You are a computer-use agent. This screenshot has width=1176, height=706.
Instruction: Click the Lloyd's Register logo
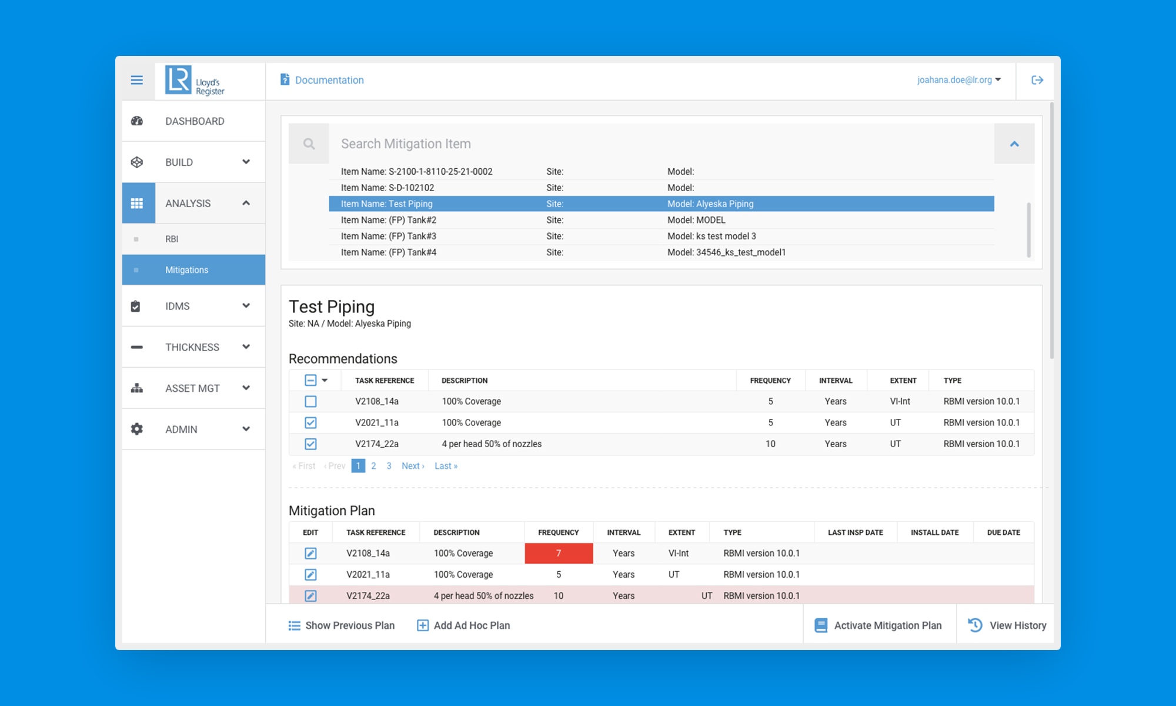[195, 80]
